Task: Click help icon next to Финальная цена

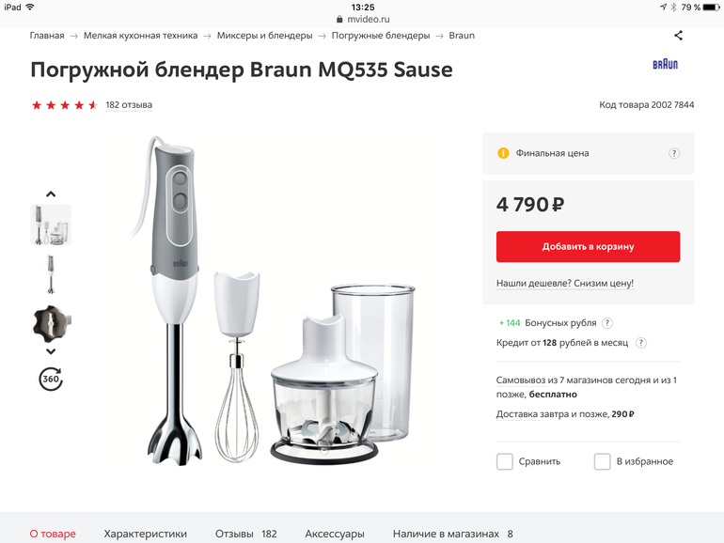Action: 674,153
